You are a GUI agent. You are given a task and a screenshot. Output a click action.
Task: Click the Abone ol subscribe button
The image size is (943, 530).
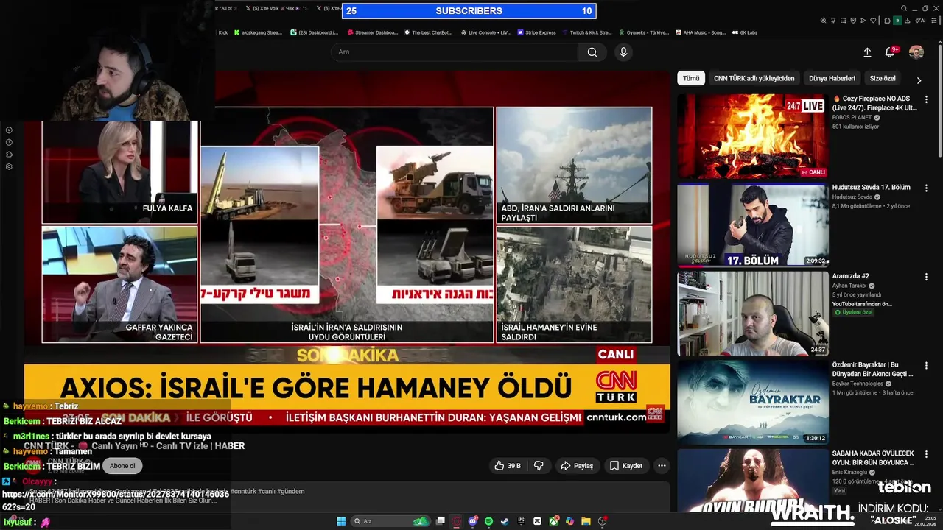pos(122,466)
